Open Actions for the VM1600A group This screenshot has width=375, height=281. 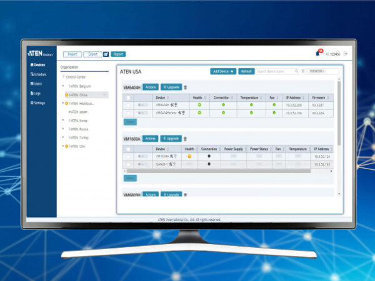pyautogui.click(x=150, y=139)
